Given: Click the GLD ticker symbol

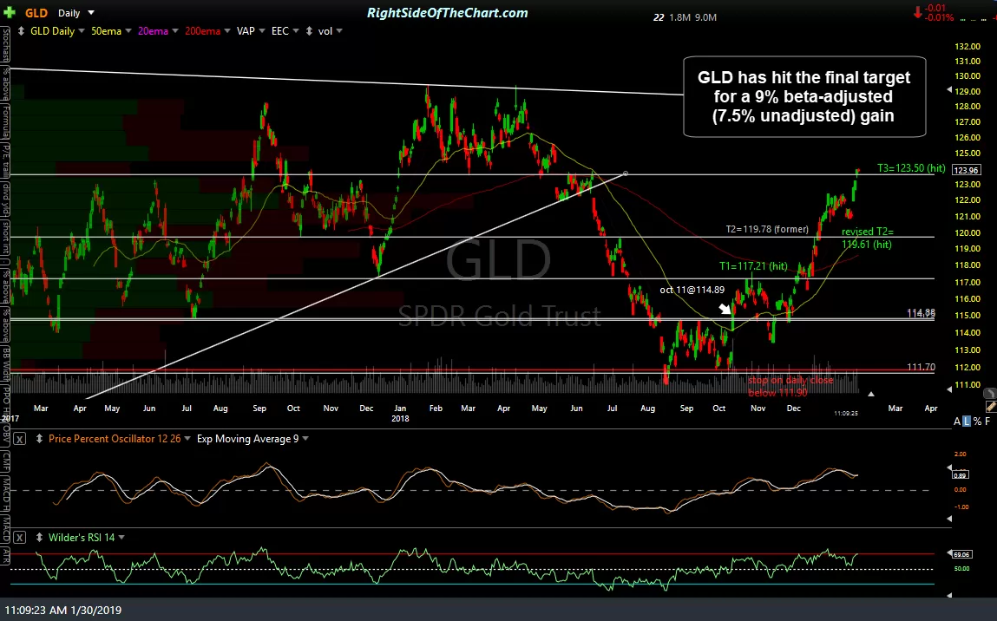Looking at the screenshot, I should click(37, 13).
